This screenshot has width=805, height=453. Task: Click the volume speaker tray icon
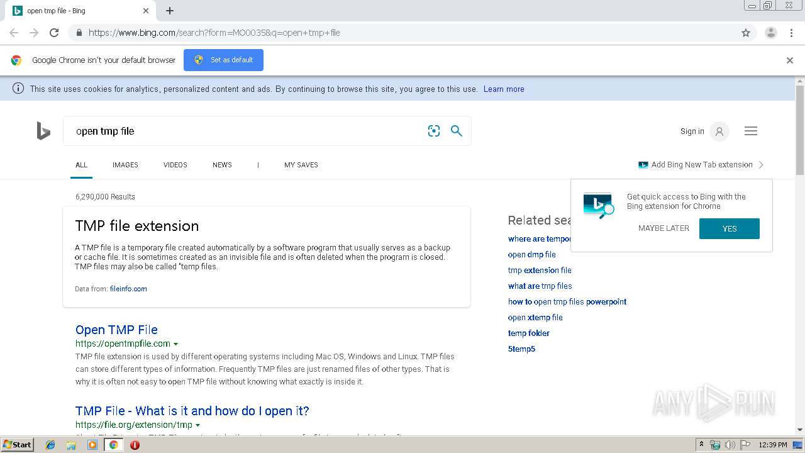tap(730, 445)
